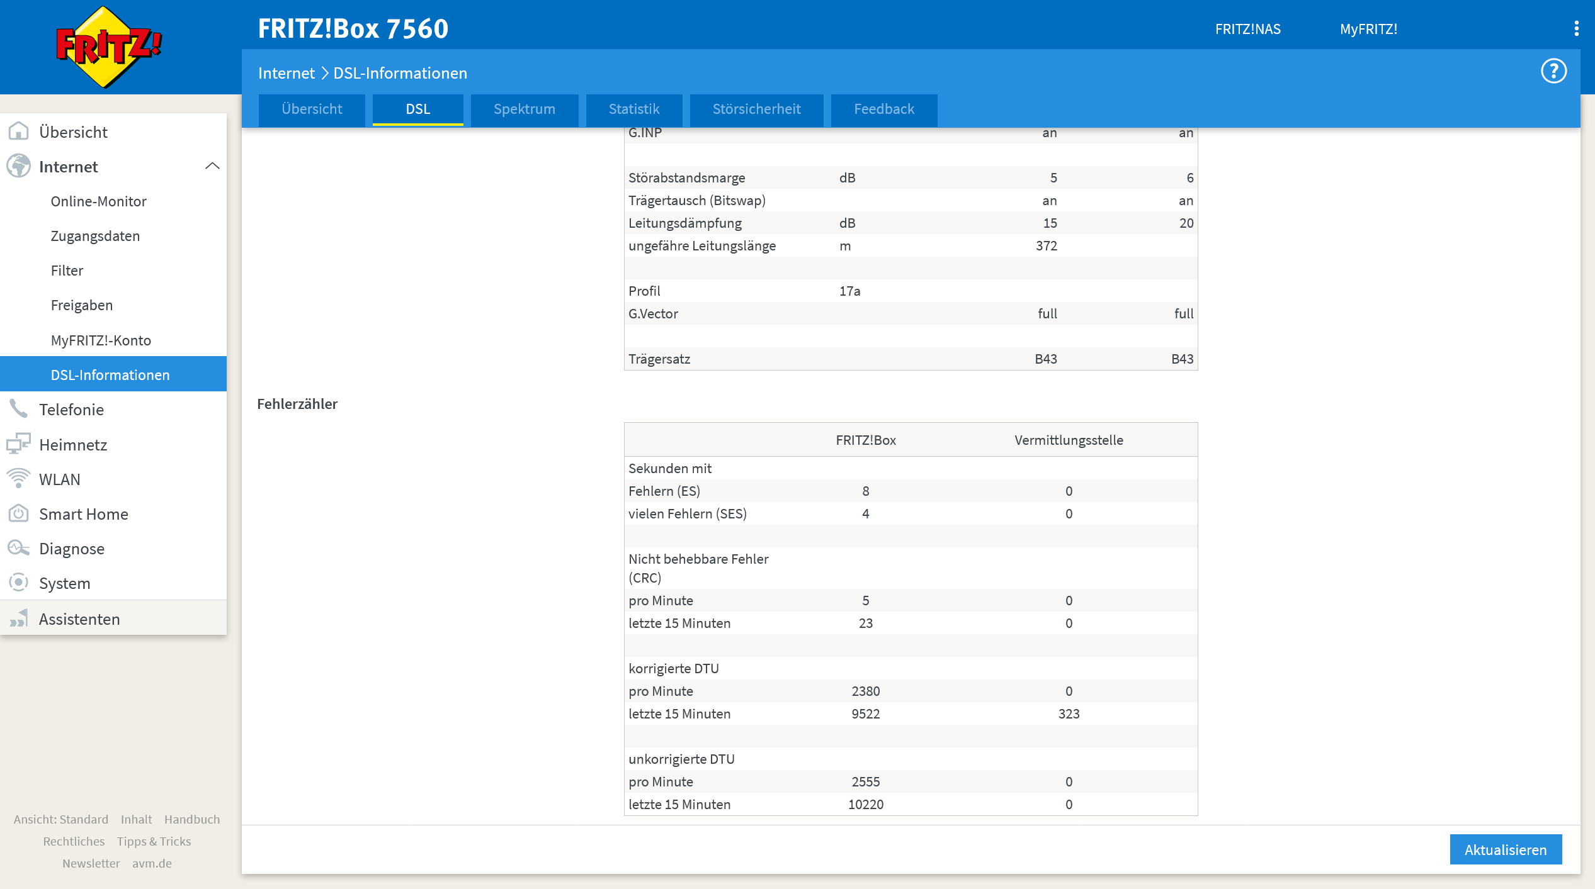This screenshot has width=1595, height=889.
Task: Click the house icon beside Übersicht
Action: [19, 131]
